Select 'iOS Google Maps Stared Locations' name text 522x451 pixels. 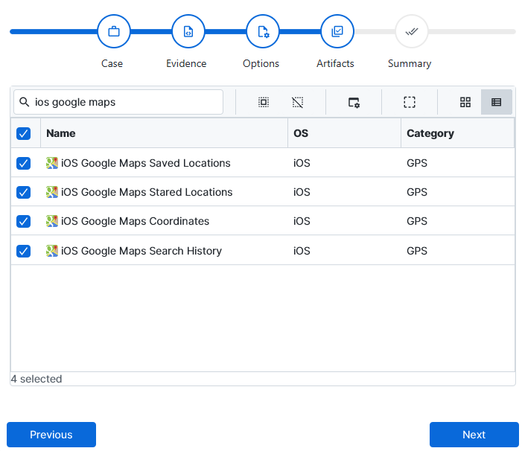pyautogui.click(x=147, y=192)
